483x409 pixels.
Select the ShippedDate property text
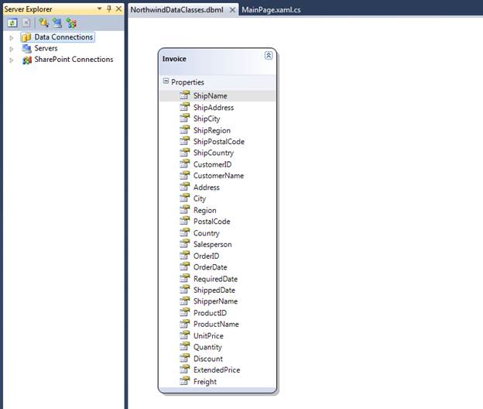coord(214,290)
